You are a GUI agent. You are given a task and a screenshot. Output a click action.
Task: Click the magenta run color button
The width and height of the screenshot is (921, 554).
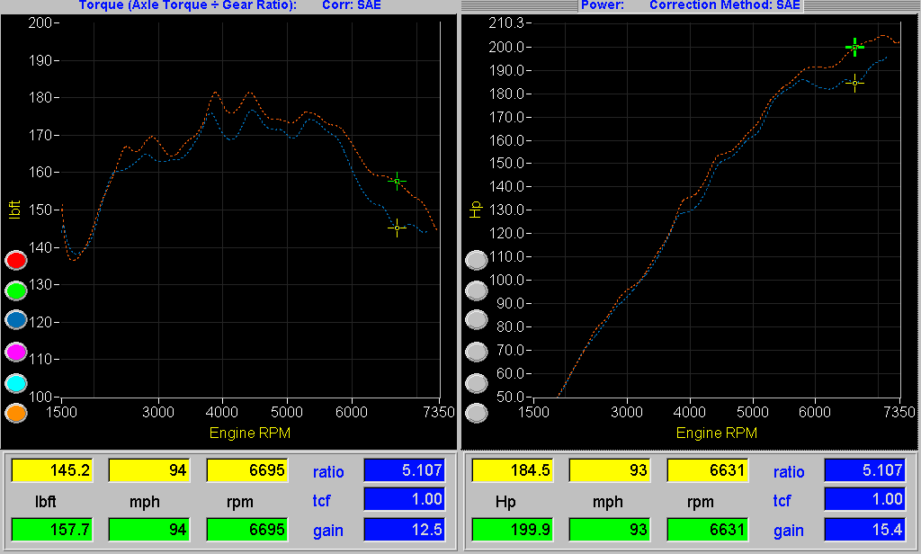click(x=16, y=352)
